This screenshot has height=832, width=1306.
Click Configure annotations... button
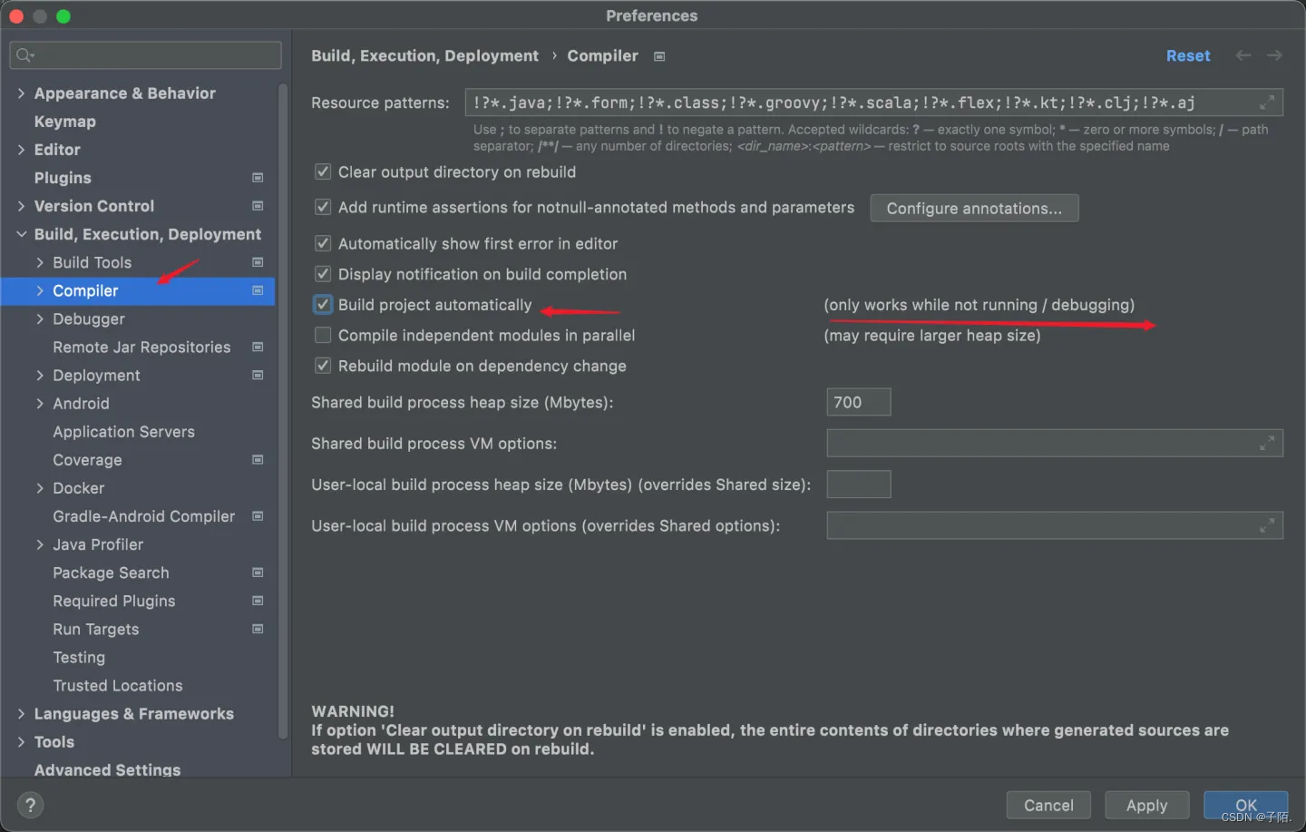point(974,208)
